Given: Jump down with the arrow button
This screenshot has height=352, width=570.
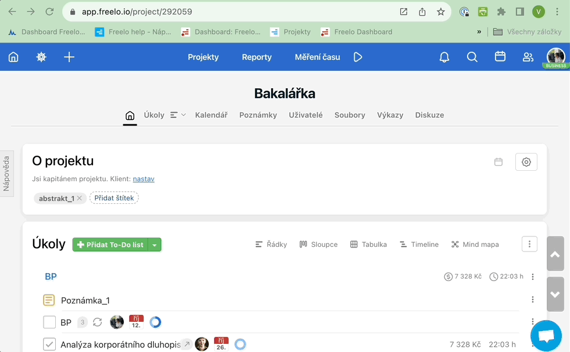Looking at the screenshot, I should pos(555,294).
